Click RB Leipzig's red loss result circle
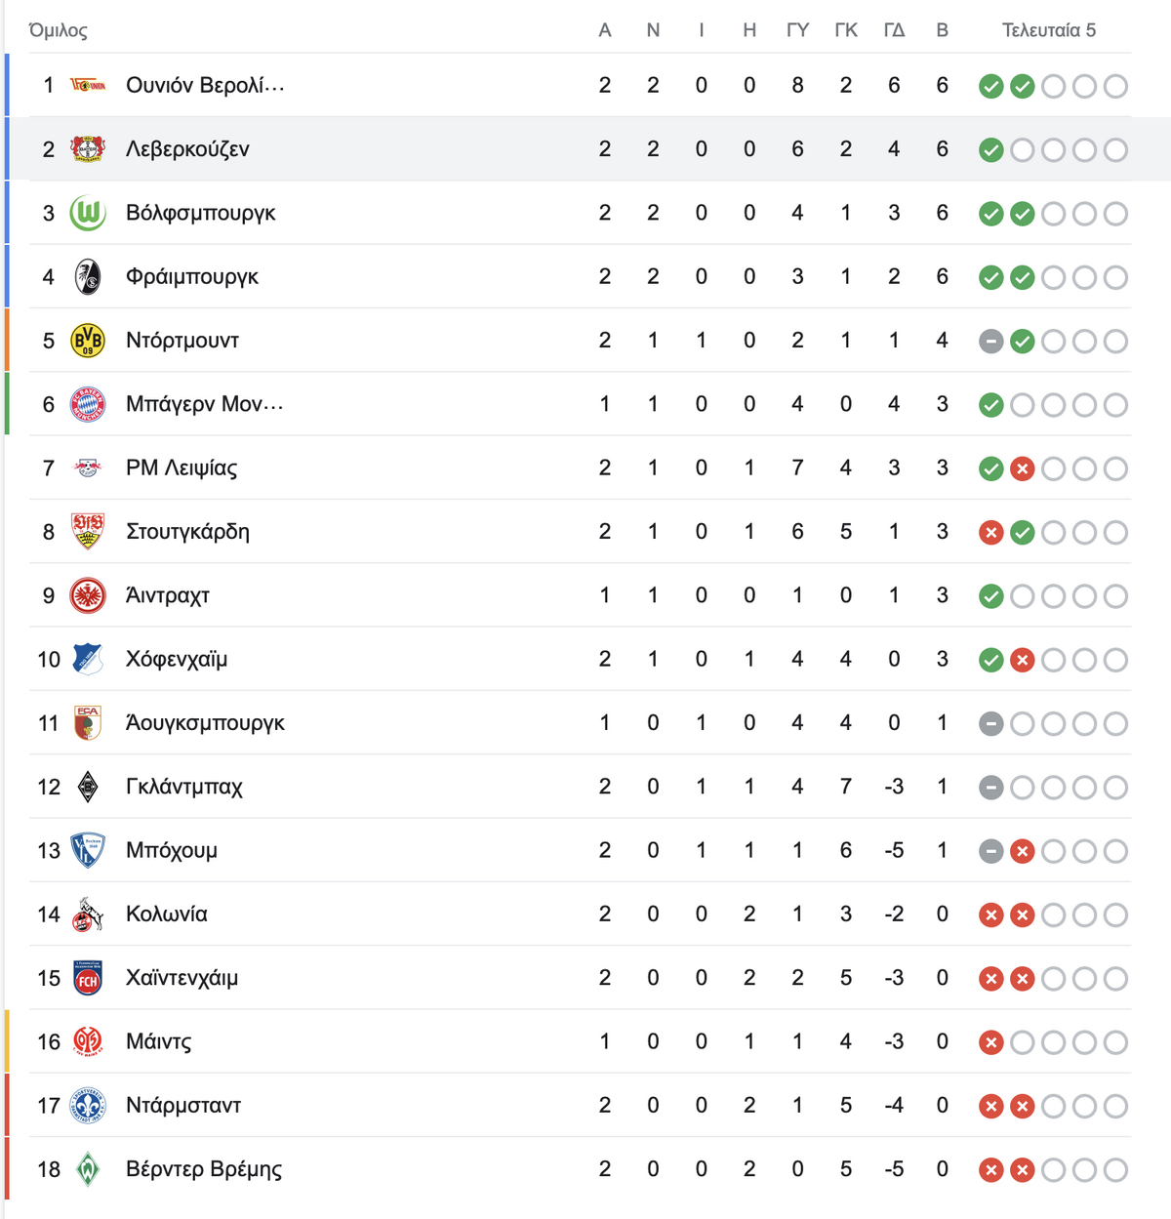This screenshot has height=1219, width=1171. (x=1023, y=469)
